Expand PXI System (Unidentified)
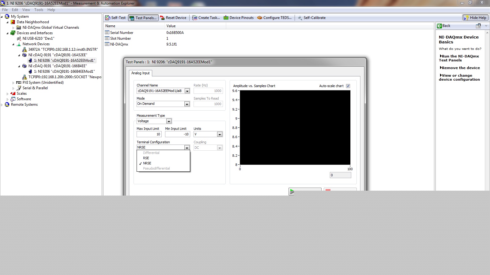 (13, 82)
